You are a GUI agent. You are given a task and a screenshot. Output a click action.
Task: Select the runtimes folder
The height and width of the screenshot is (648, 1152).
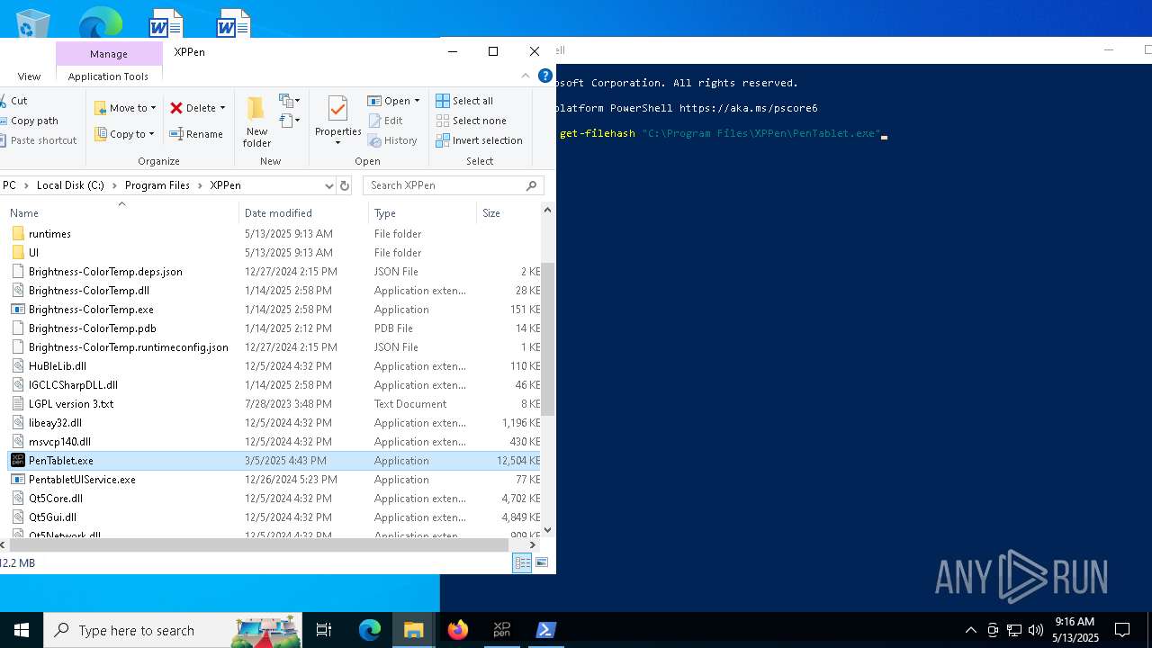49,234
